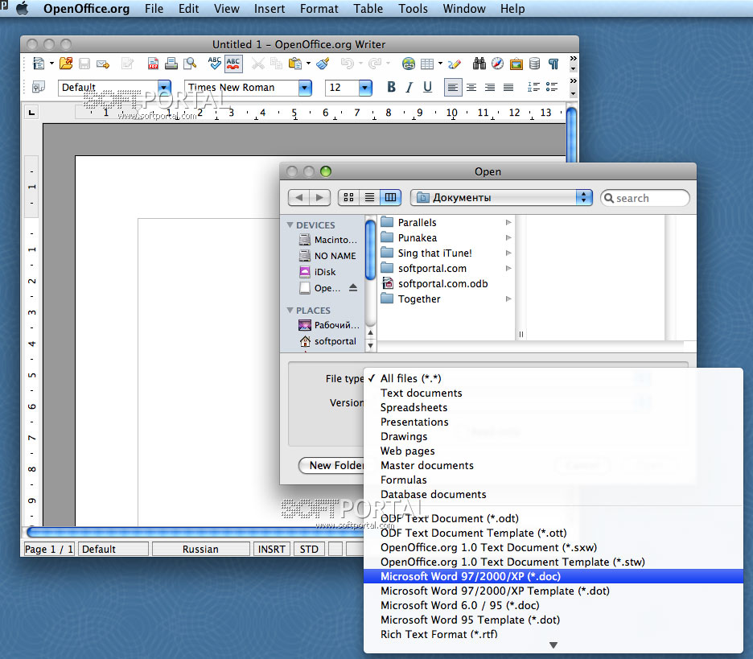
Task: Collapse the PLACES section in sidebar
Action: tap(290, 311)
